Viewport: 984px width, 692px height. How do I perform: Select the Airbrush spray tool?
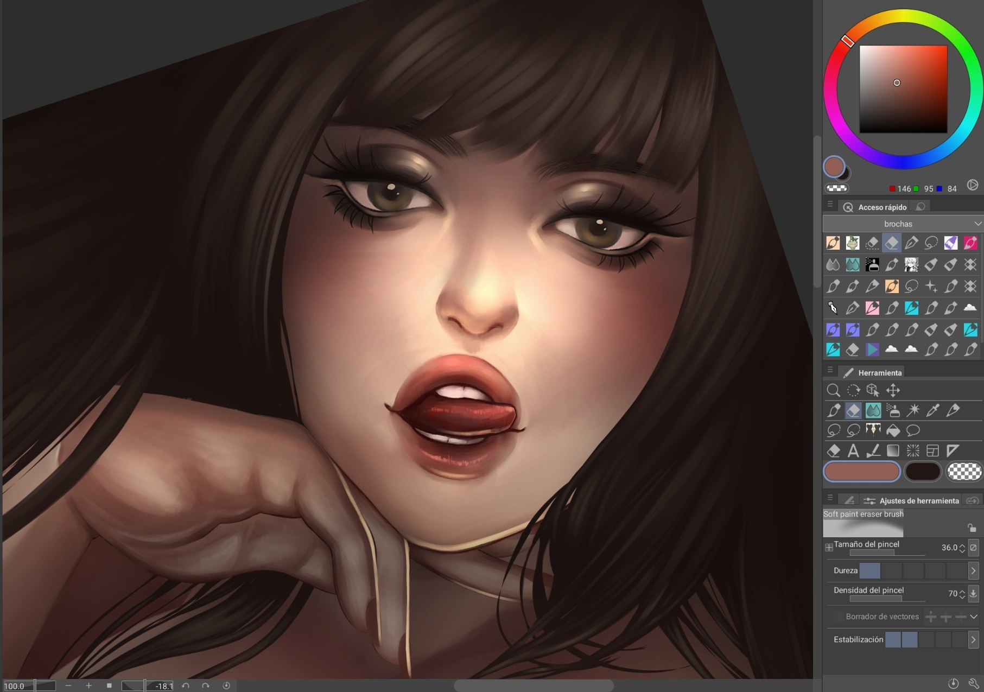point(893,410)
